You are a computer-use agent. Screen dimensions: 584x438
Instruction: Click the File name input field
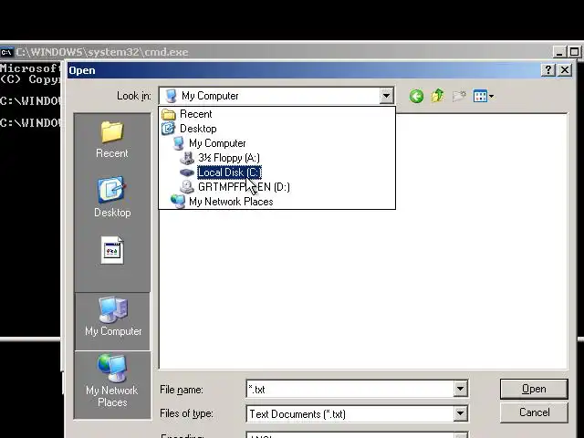point(349,390)
